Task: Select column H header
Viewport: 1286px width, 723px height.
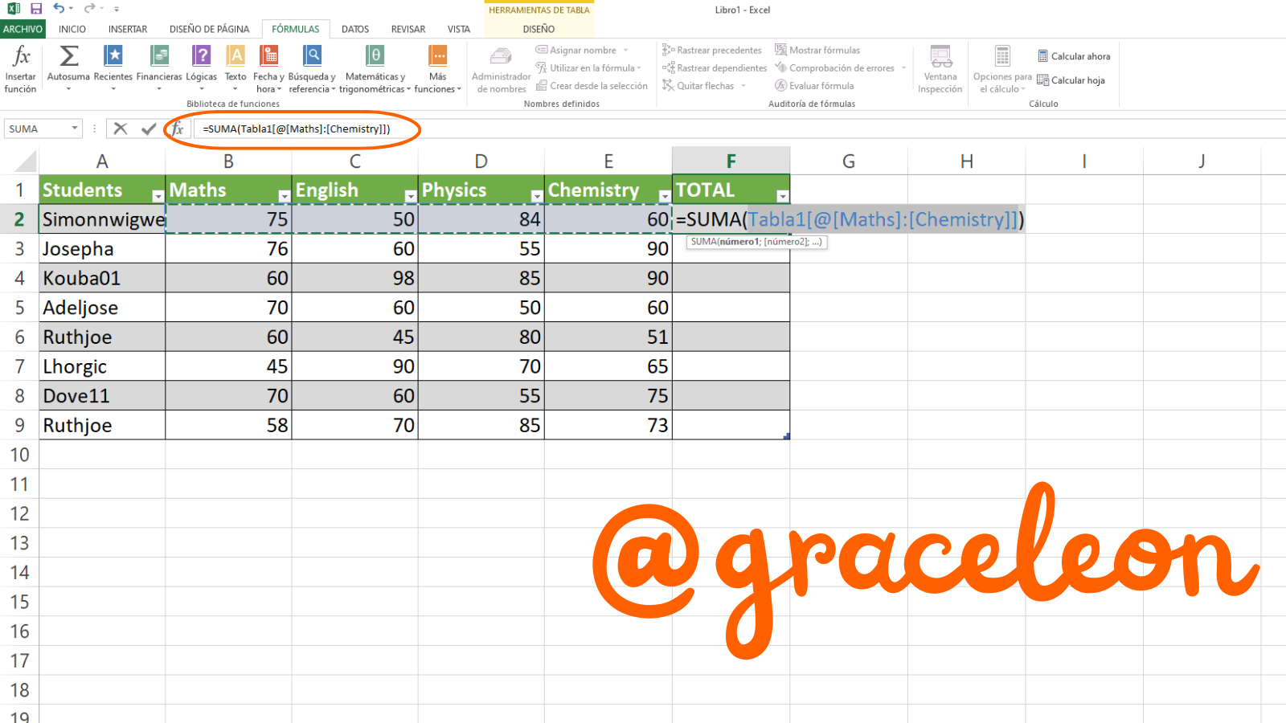Action: tap(967, 161)
